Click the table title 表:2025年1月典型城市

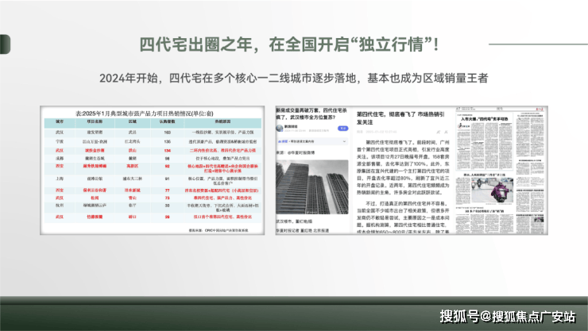pos(145,113)
